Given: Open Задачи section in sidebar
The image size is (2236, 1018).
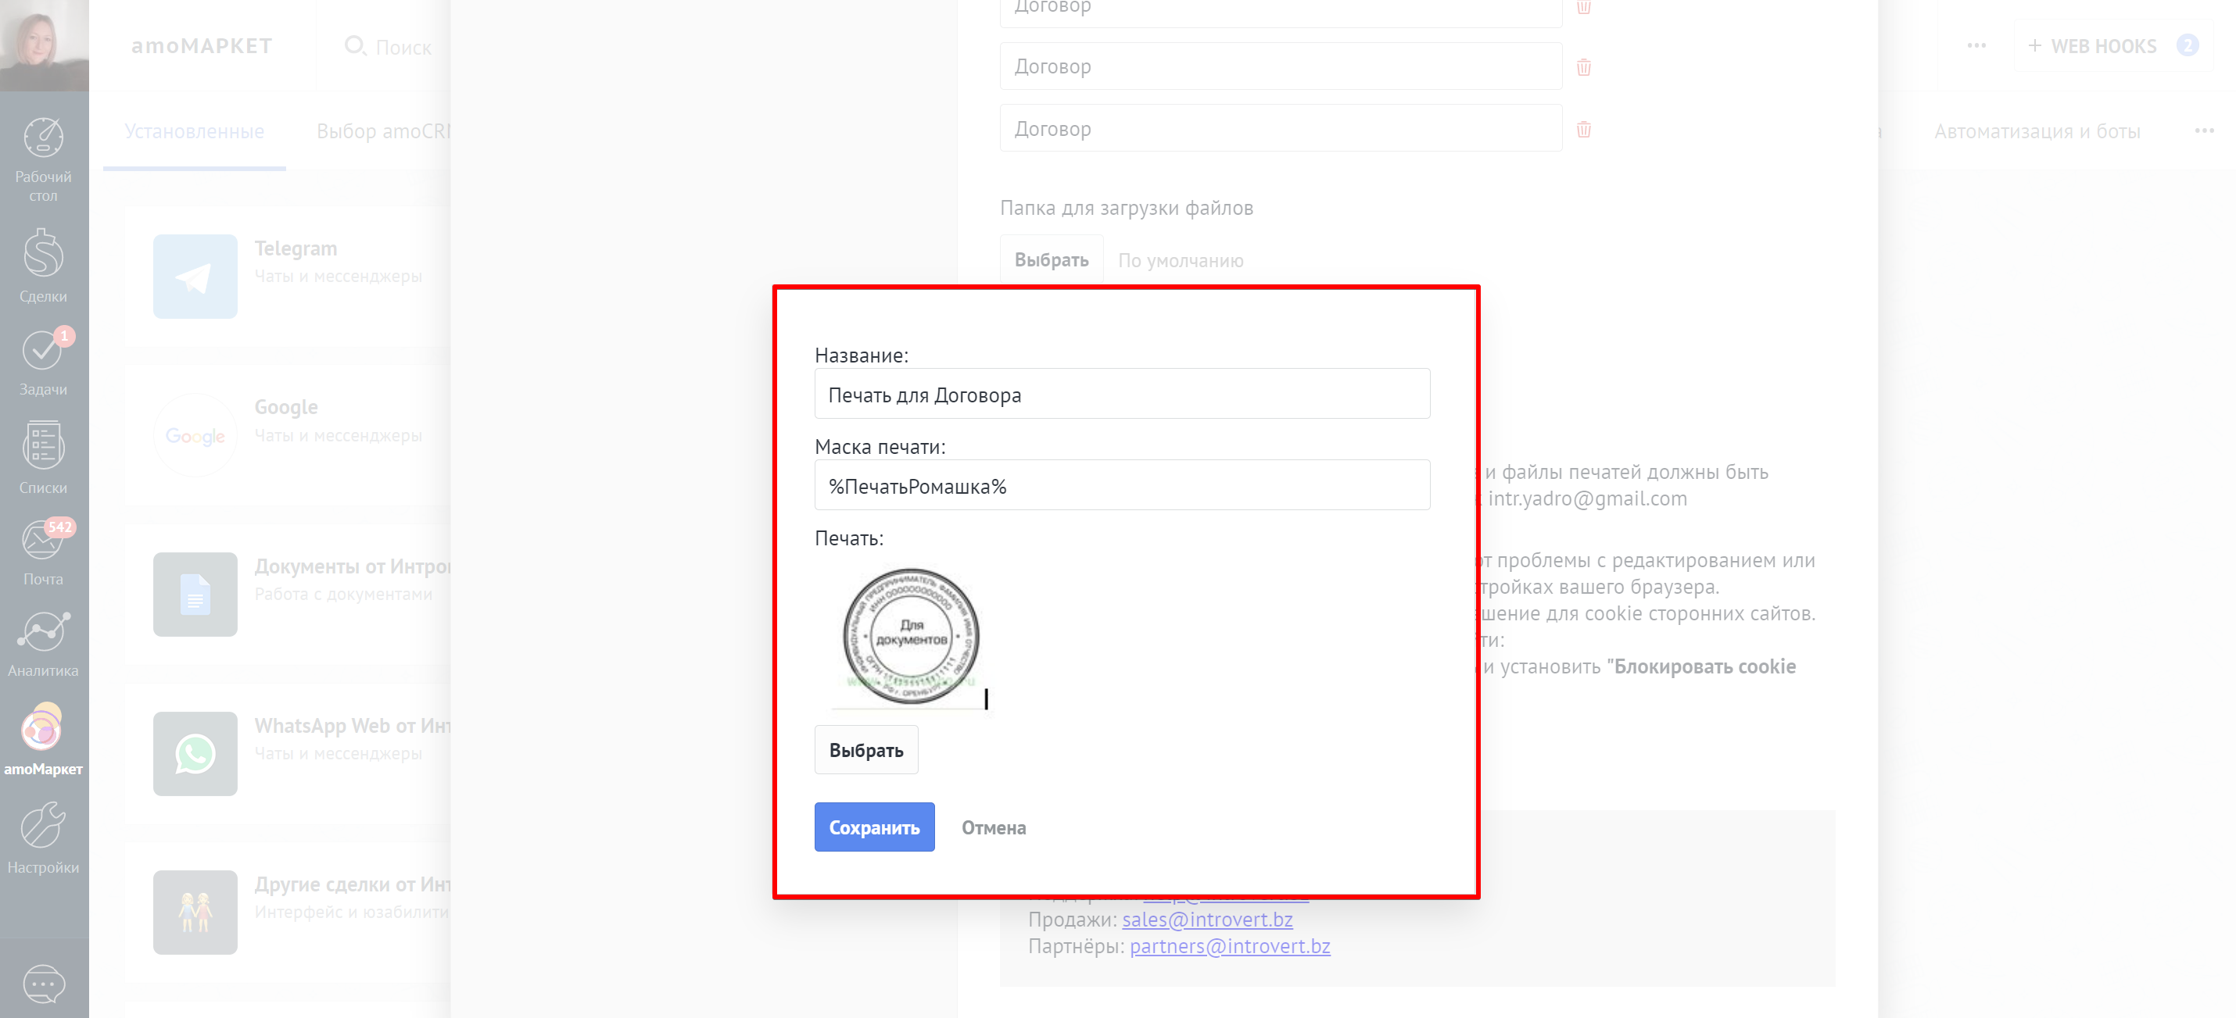Looking at the screenshot, I should pyautogui.click(x=44, y=363).
